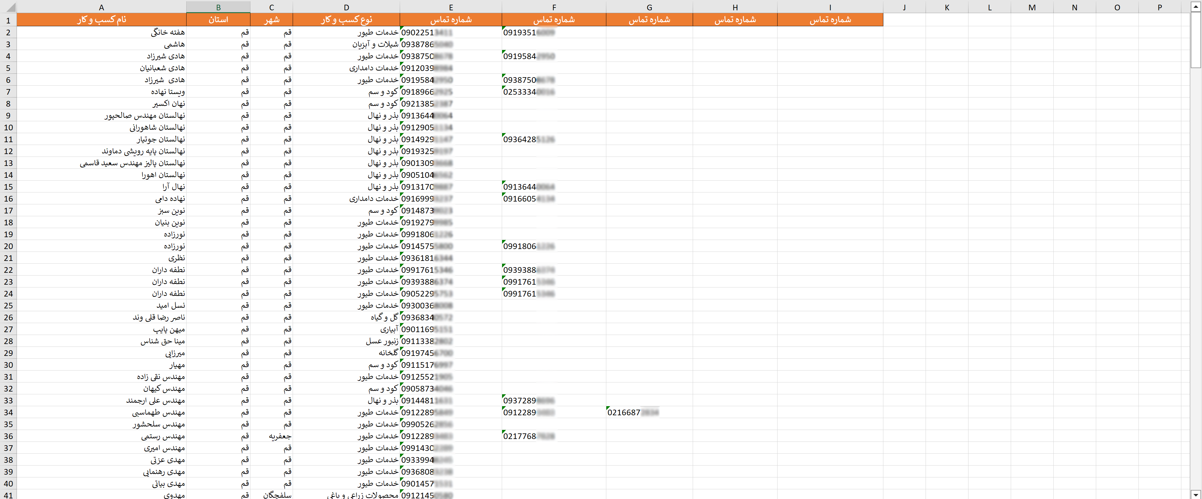Select the cell 'نهان اکسیر'

101,103
